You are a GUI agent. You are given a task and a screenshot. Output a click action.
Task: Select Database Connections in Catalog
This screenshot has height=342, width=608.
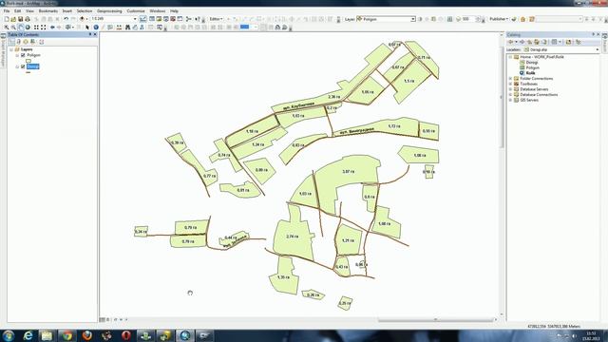pyautogui.click(x=539, y=95)
